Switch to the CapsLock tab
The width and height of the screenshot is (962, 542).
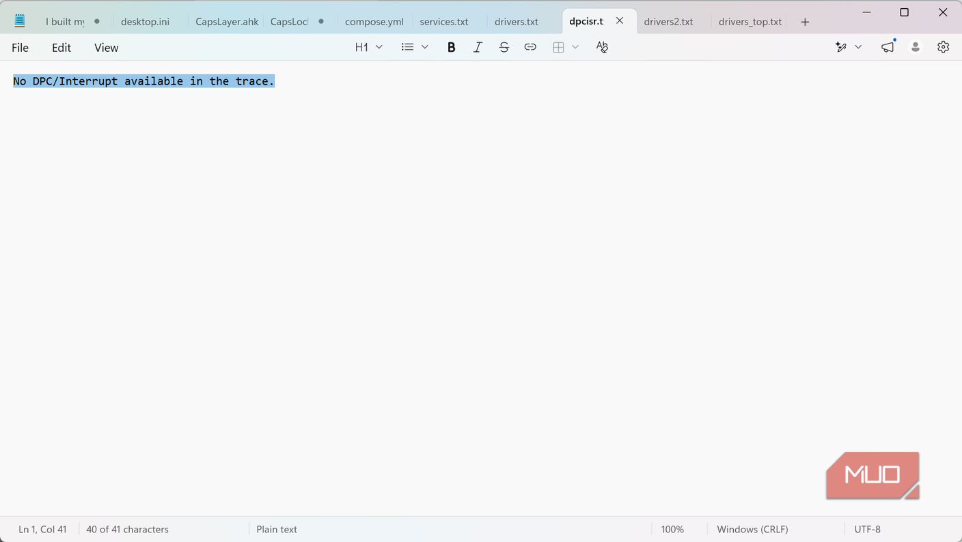290,22
